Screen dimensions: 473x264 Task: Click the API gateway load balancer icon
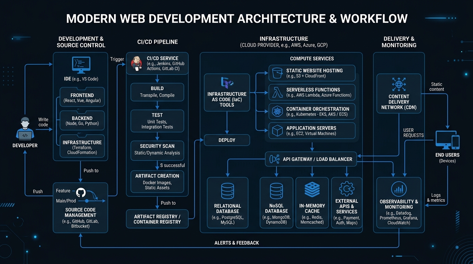coord(274,159)
